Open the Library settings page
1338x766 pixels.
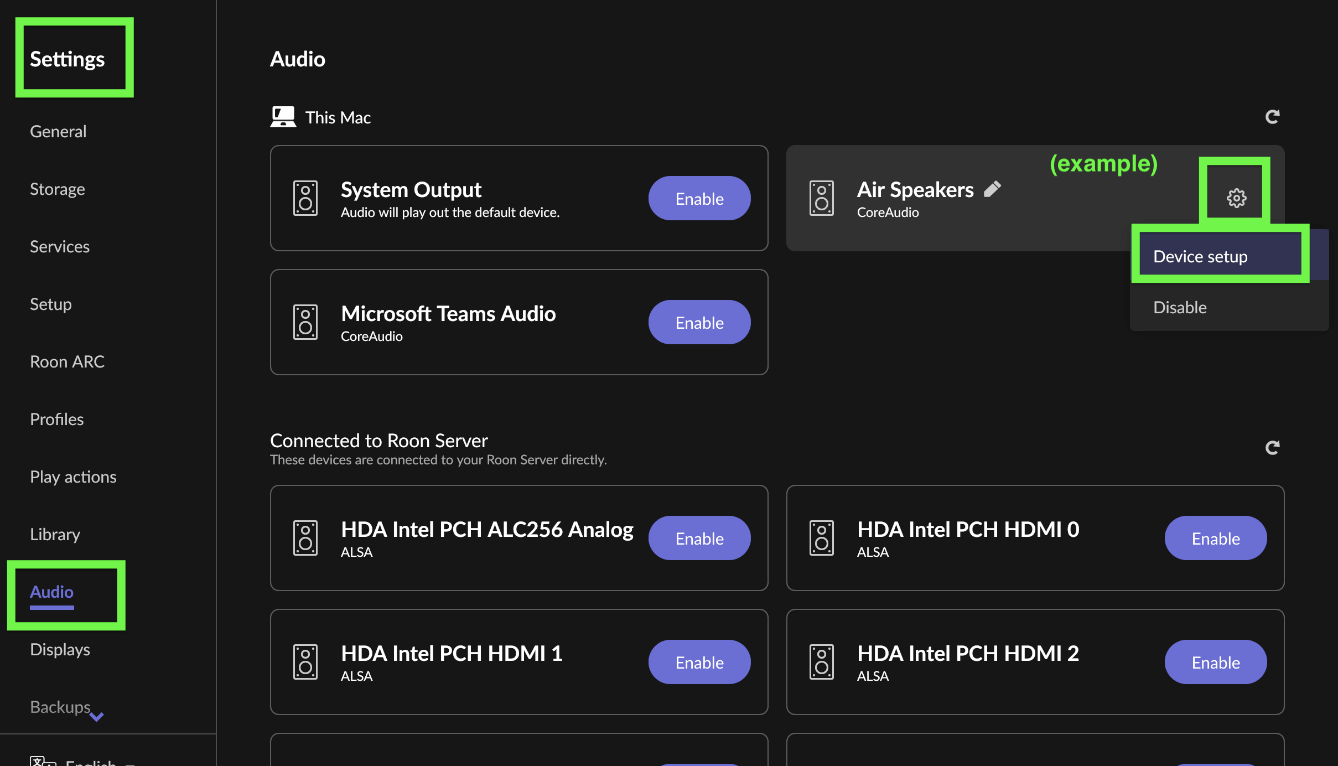click(55, 535)
